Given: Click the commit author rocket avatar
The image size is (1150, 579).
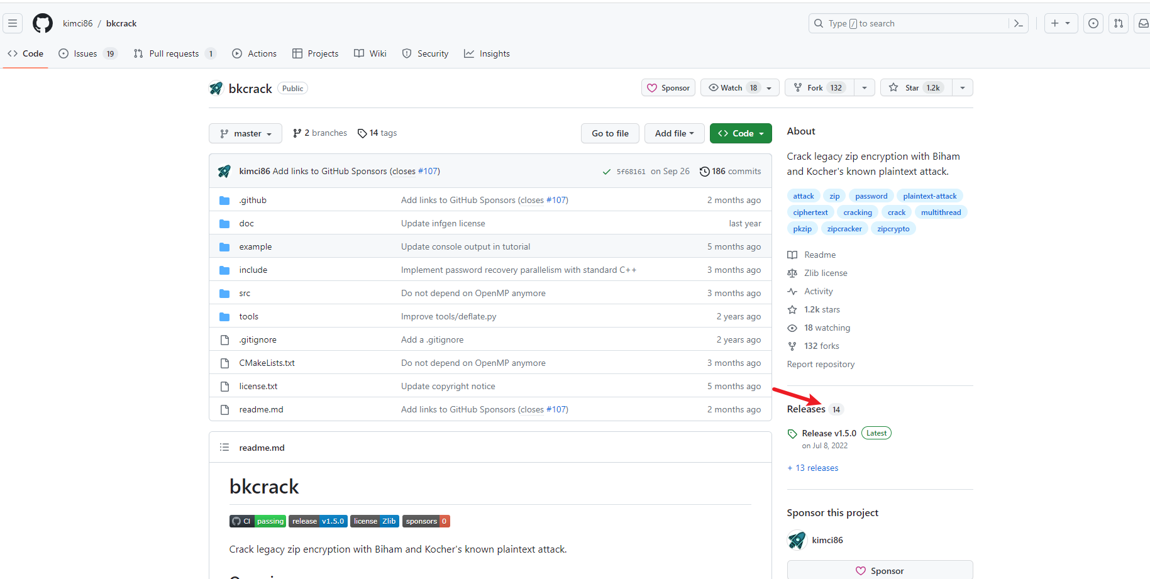Looking at the screenshot, I should (224, 171).
